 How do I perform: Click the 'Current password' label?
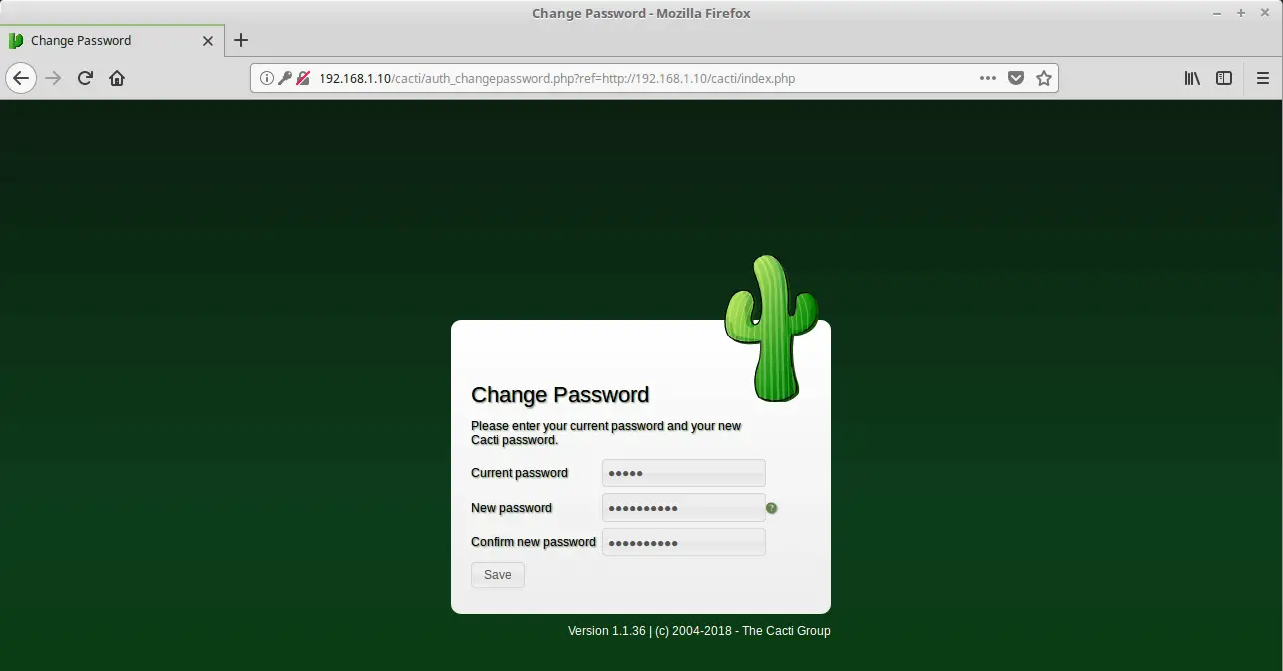[519, 473]
